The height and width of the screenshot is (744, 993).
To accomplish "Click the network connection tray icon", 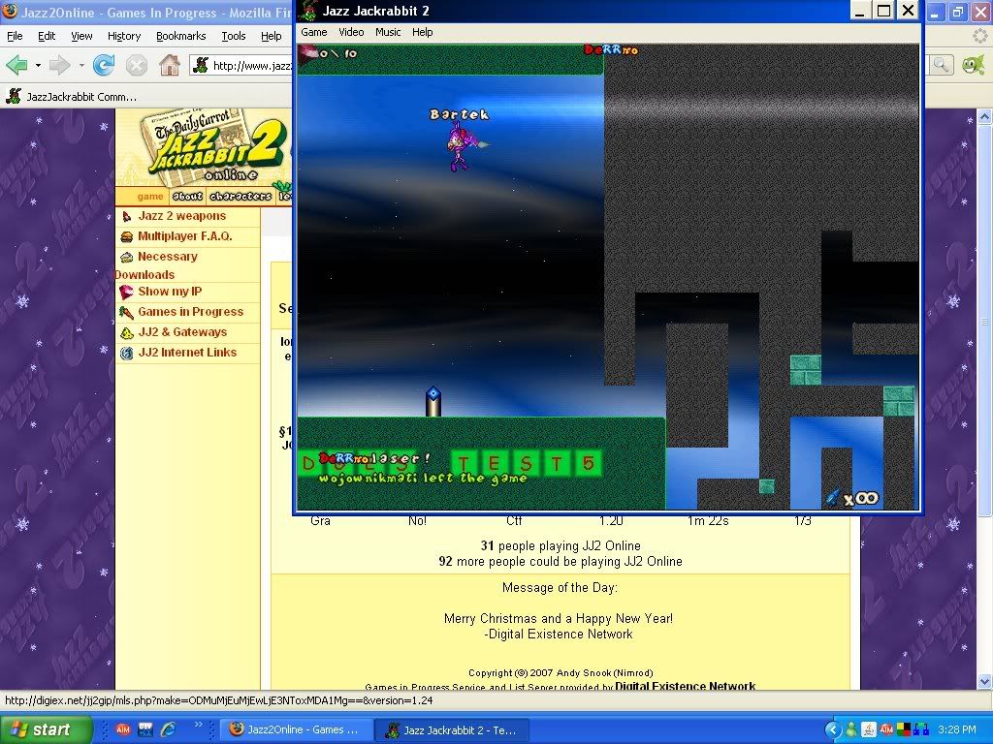I will point(923,729).
